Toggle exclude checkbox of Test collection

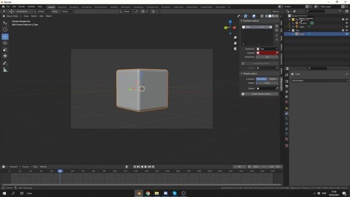(x=343, y=31)
